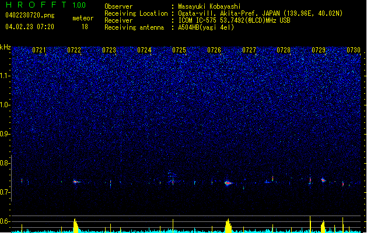Viewport: 367px width, 233px height.
Task: Click the 'Observer' field label
Action: point(118,6)
